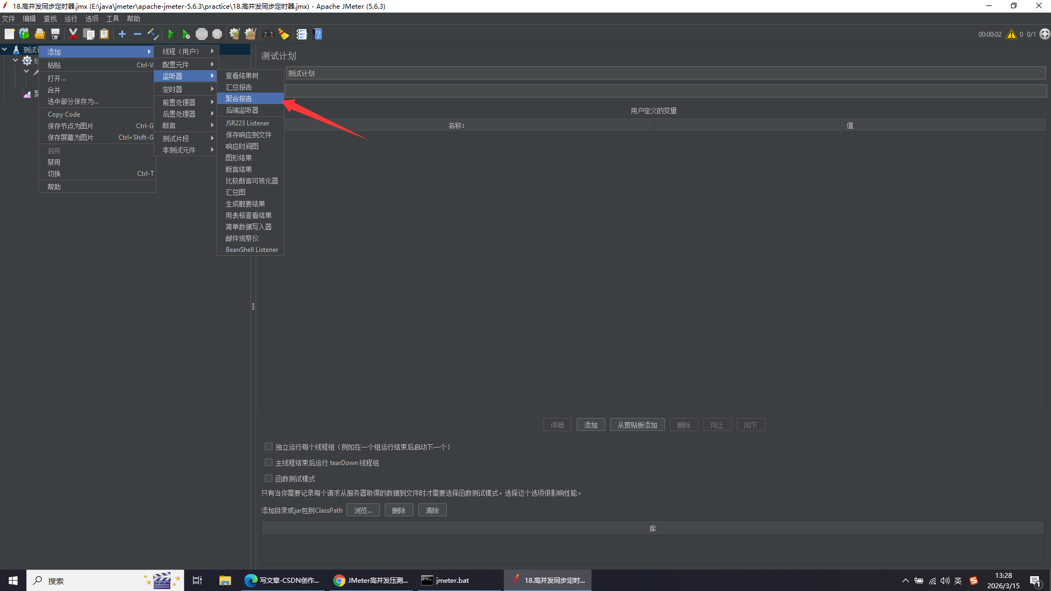The width and height of the screenshot is (1051, 591).
Task: Save the test plan with floppy icon
Action: (55, 34)
